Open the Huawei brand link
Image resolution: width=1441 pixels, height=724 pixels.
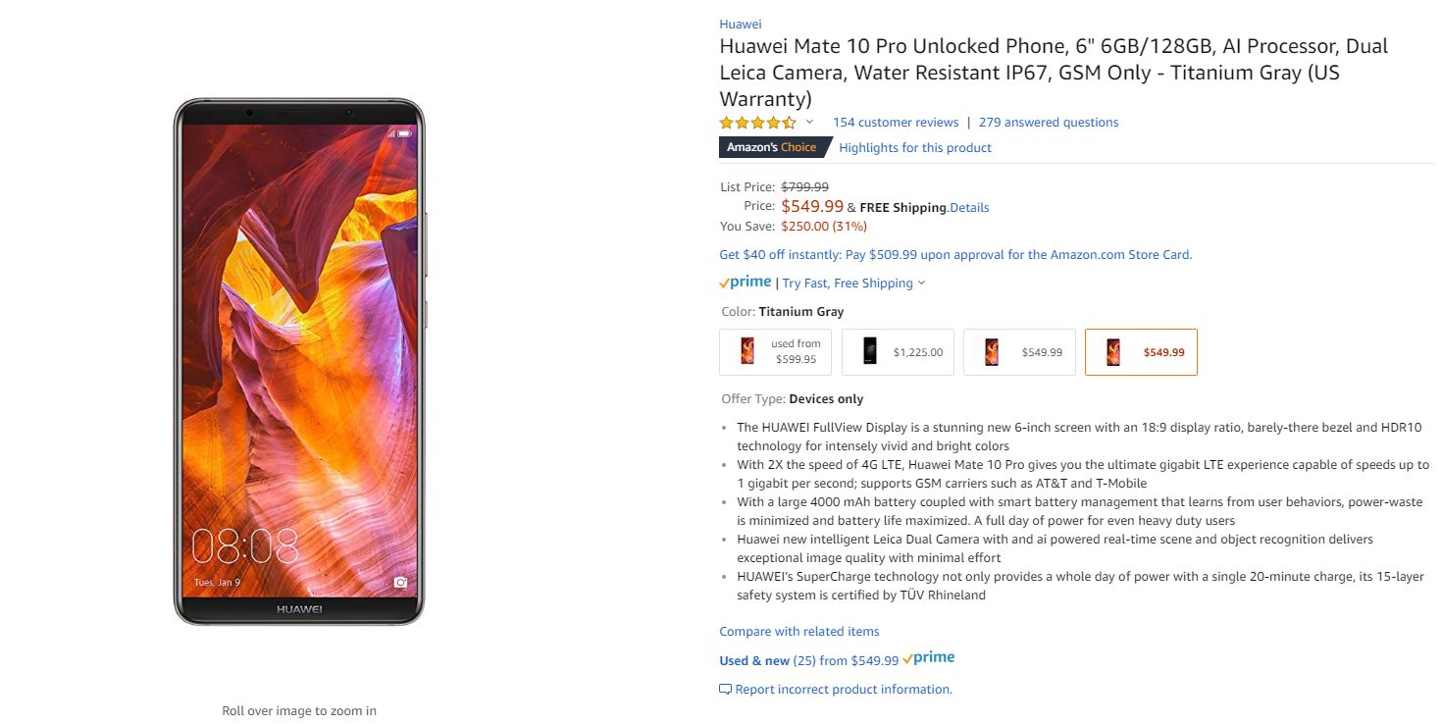741,25
